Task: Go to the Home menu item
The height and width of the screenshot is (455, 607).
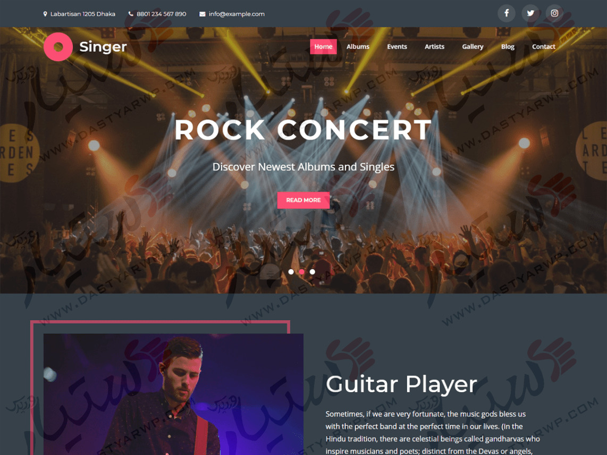Action: [323, 46]
